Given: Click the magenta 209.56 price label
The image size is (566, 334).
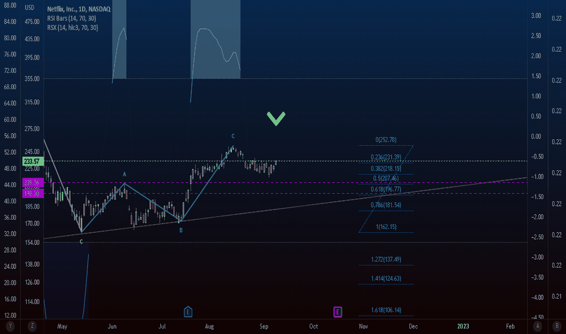Looking at the screenshot, I should (x=33, y=183).
